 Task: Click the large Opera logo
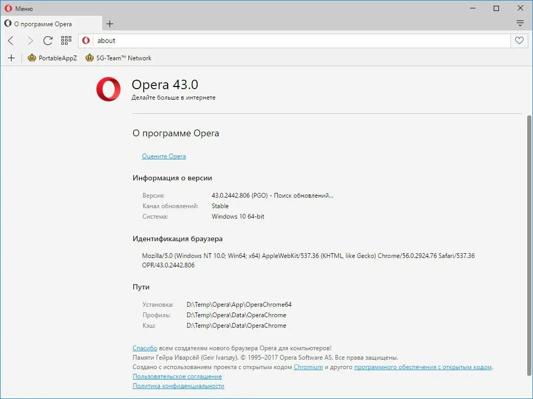(108, 89)
